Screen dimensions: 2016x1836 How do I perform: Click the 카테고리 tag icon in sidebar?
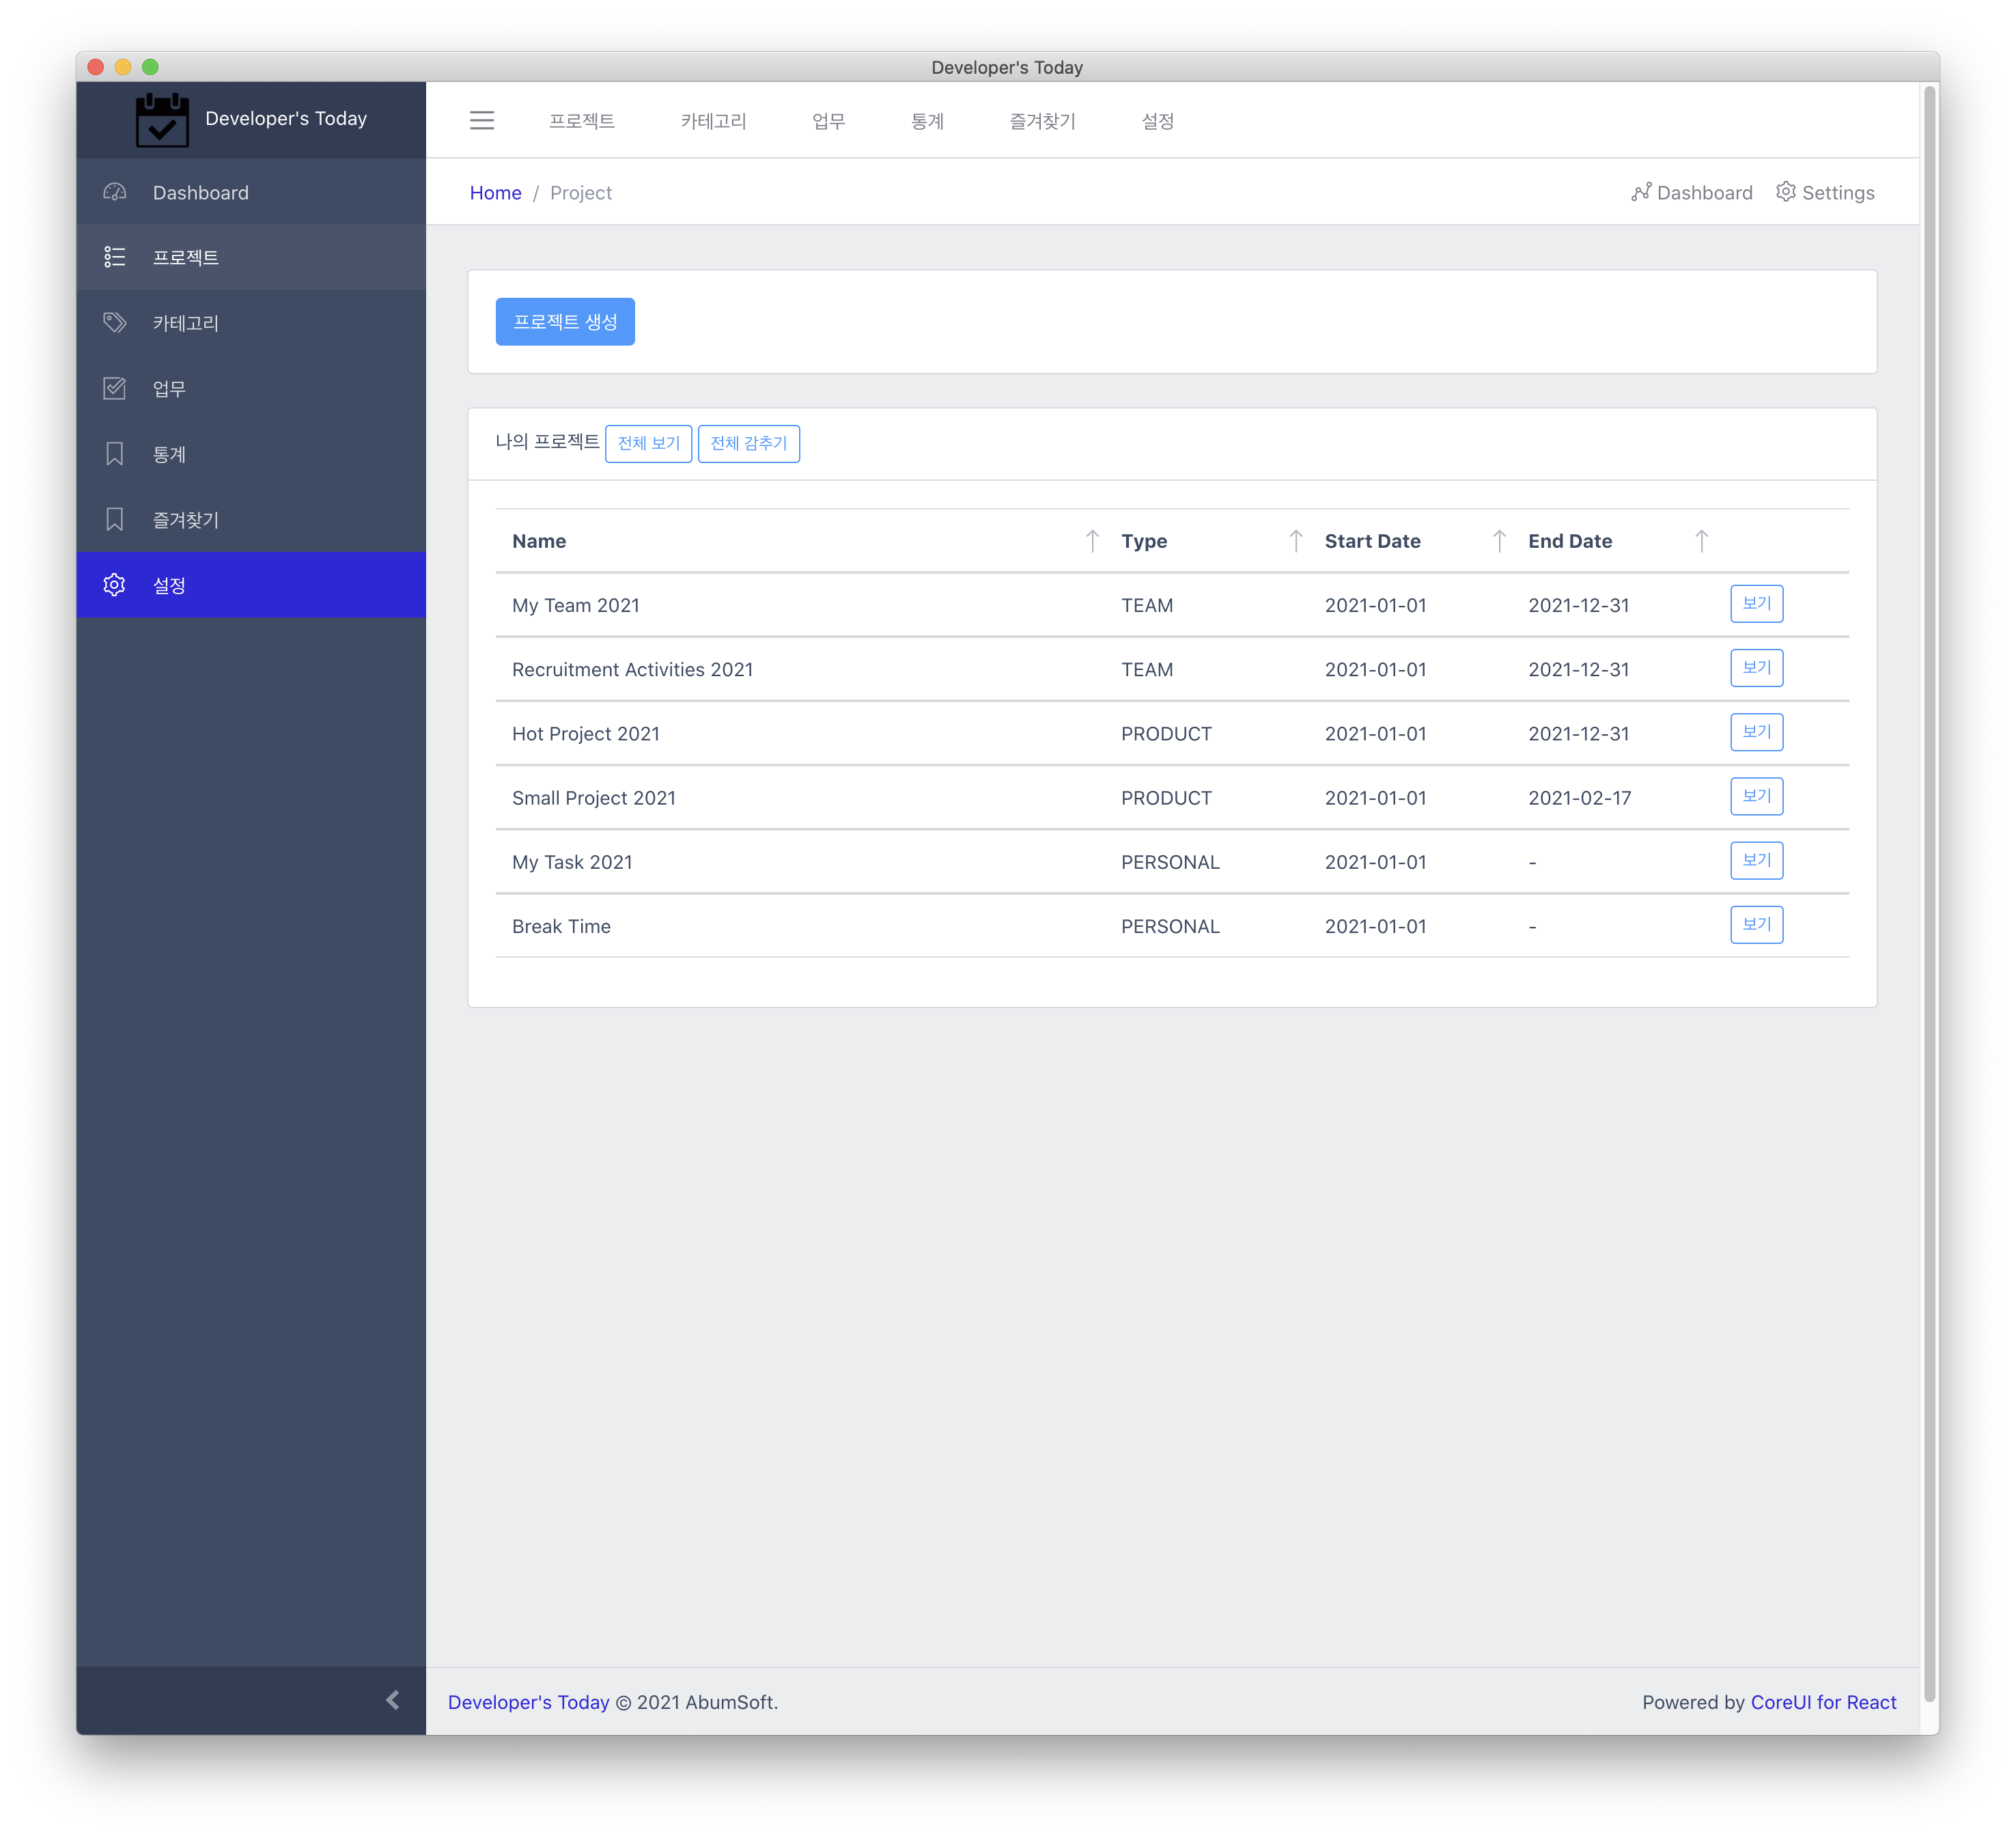[115, 323]
